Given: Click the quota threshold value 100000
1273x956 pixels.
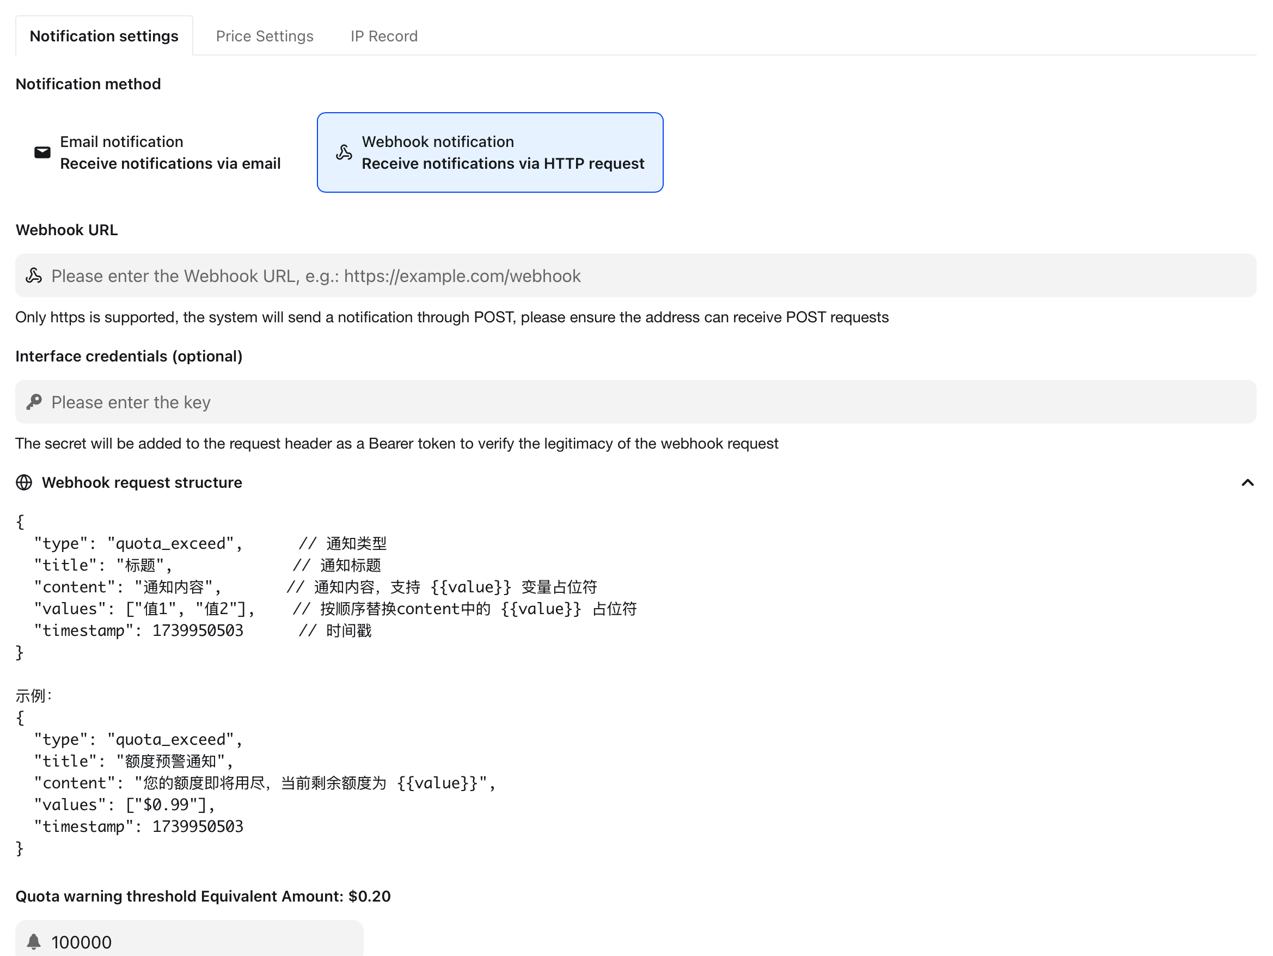Looking at the screenshot, I should pyautogui.click(x=81, y=942).
